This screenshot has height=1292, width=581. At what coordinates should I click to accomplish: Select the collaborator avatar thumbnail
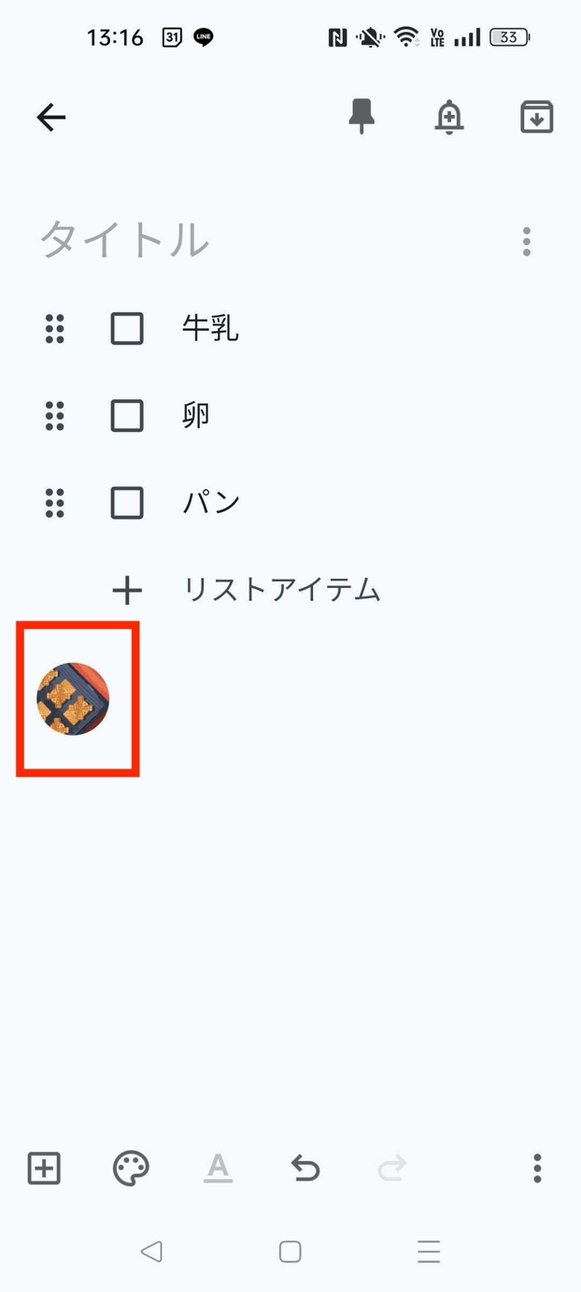coord(73,698)
